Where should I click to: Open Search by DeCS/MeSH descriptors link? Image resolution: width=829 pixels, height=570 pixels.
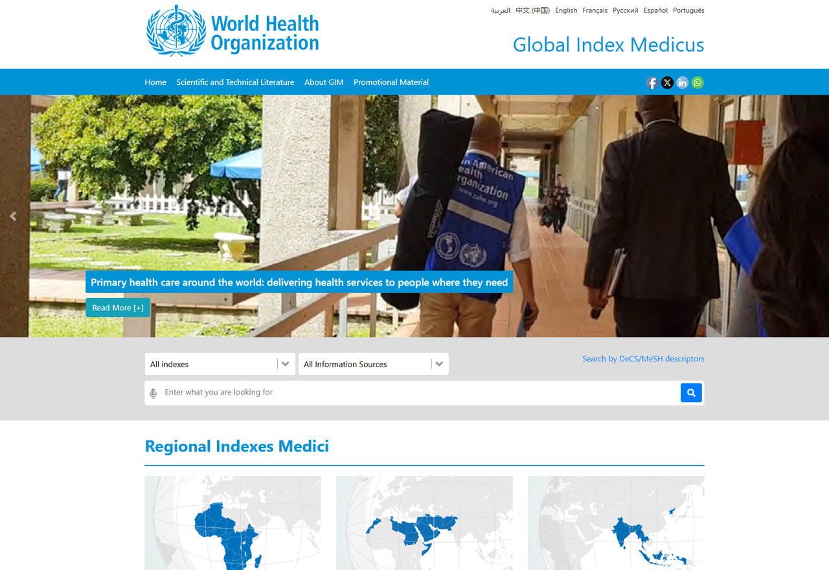(x=643, y=359)
